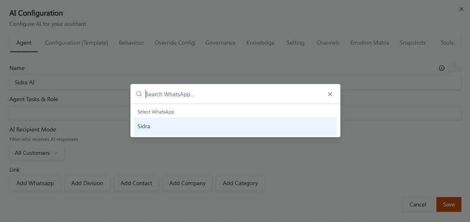Image resolution: width=470 pixels, height=222 pixels.
Task: Click the Add Division button
Action: point(87,183)
